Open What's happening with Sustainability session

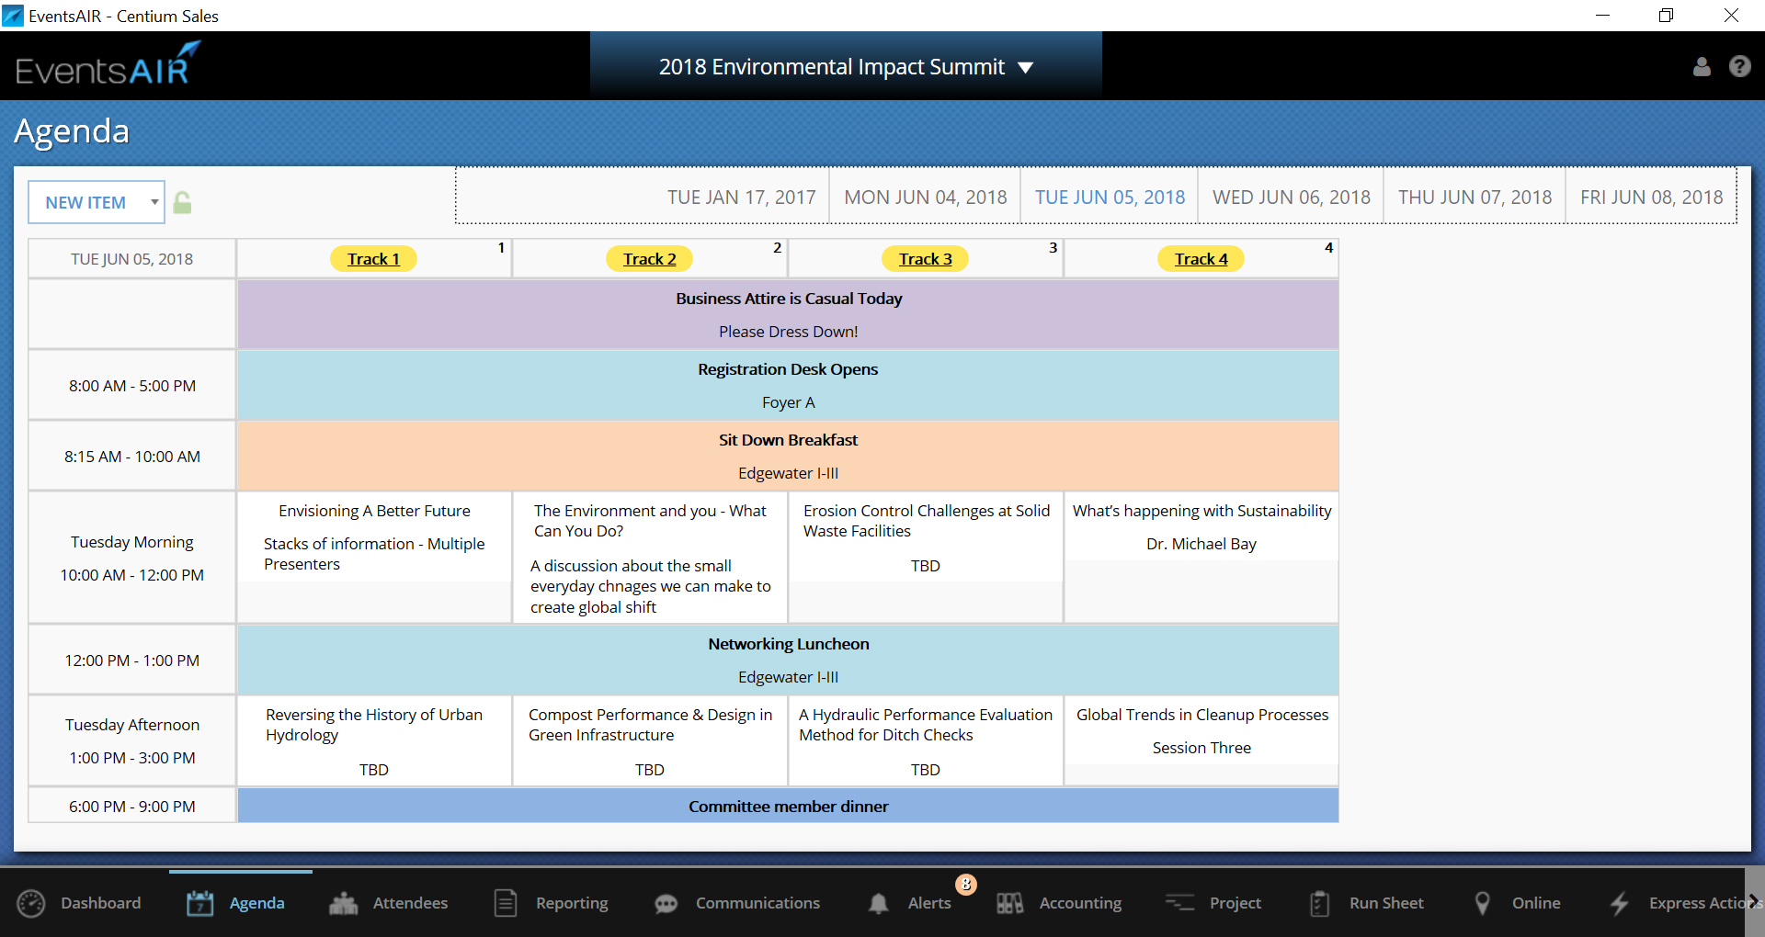[1201, 526]
